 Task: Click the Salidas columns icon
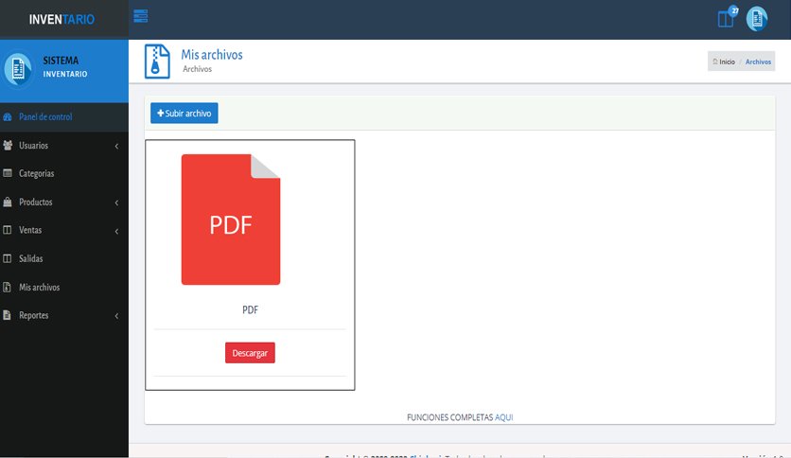[x=8, y=258]
